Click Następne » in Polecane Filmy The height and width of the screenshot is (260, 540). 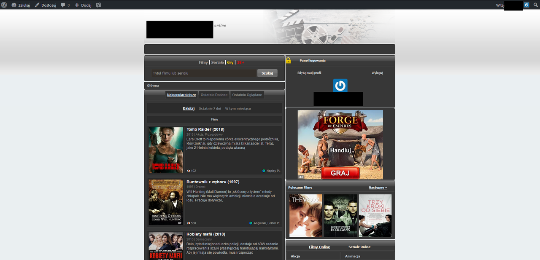point(378,188)
